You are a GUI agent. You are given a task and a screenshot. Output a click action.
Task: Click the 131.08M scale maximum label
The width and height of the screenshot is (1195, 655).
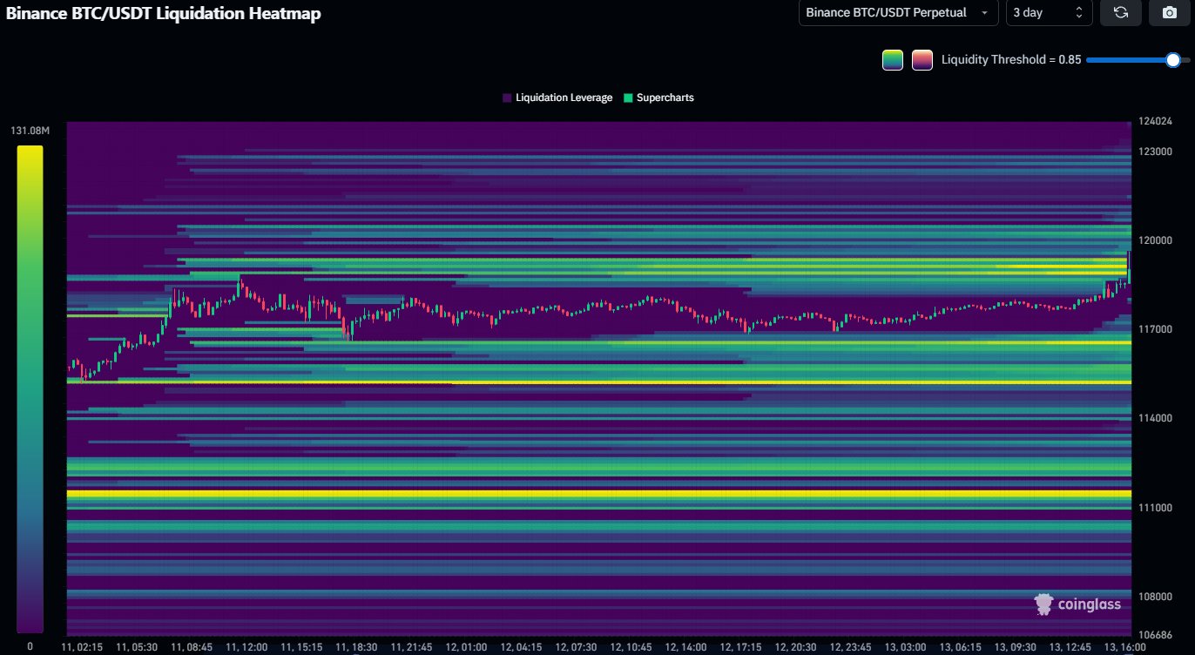(30, 131)
